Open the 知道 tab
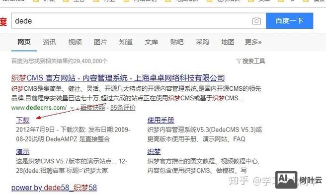The image size is (326, 194). click(x=126, y=42)
